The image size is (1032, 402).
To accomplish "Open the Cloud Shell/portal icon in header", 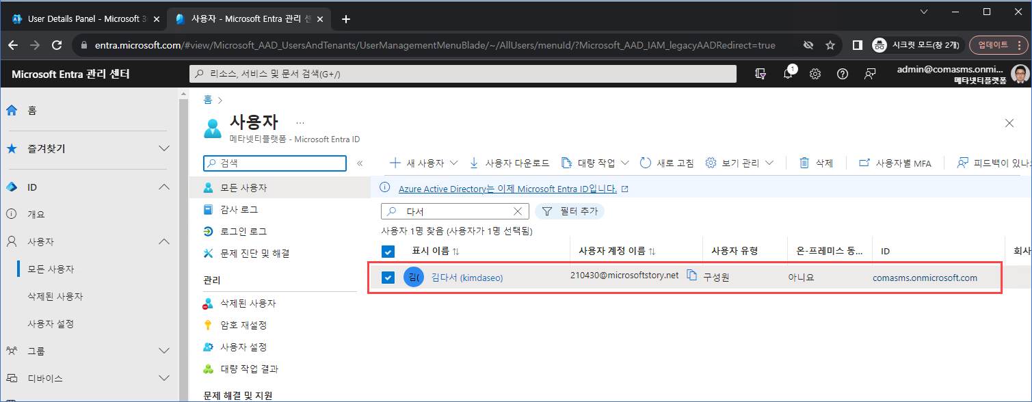I will (x=760, y=74).
